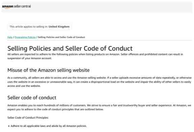The height and width of the screenshot is (132, 194).
Task: Click the Misuse of the Amazon selling website heading
Action: (x=49, y=70)
